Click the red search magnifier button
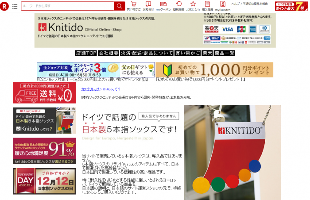The width and height of the screenshot is (310, 200). tap(120, 6)
